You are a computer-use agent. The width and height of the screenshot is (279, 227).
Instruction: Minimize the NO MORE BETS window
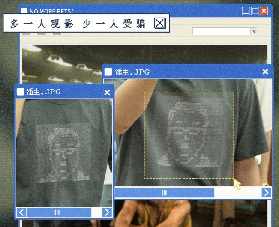[246, 11]
